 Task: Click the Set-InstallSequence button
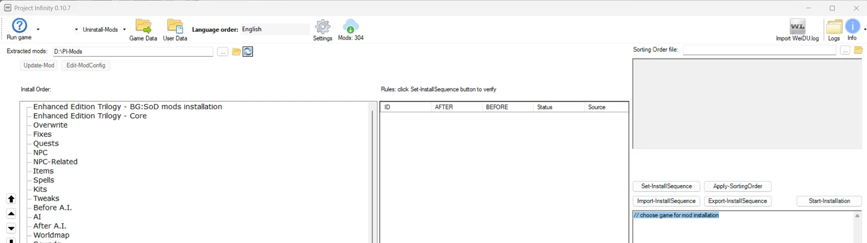[x=667, y=186]
